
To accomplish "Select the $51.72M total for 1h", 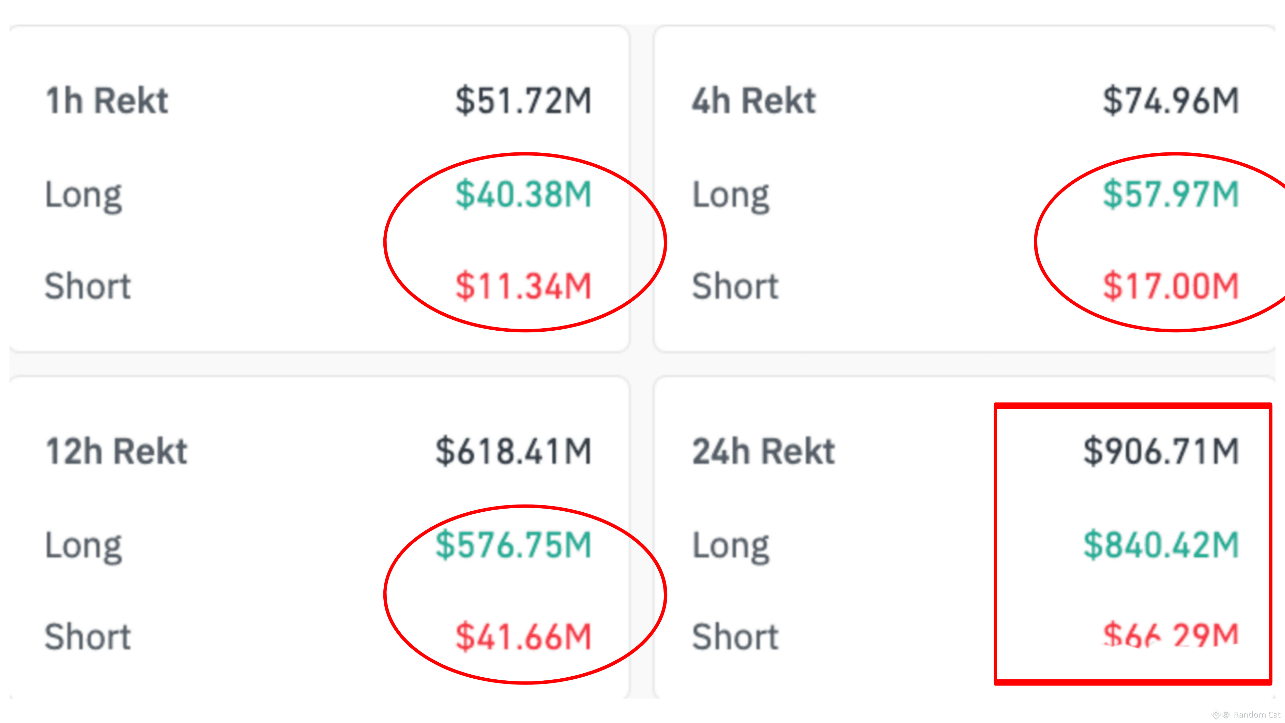I will tap(523, 101).
